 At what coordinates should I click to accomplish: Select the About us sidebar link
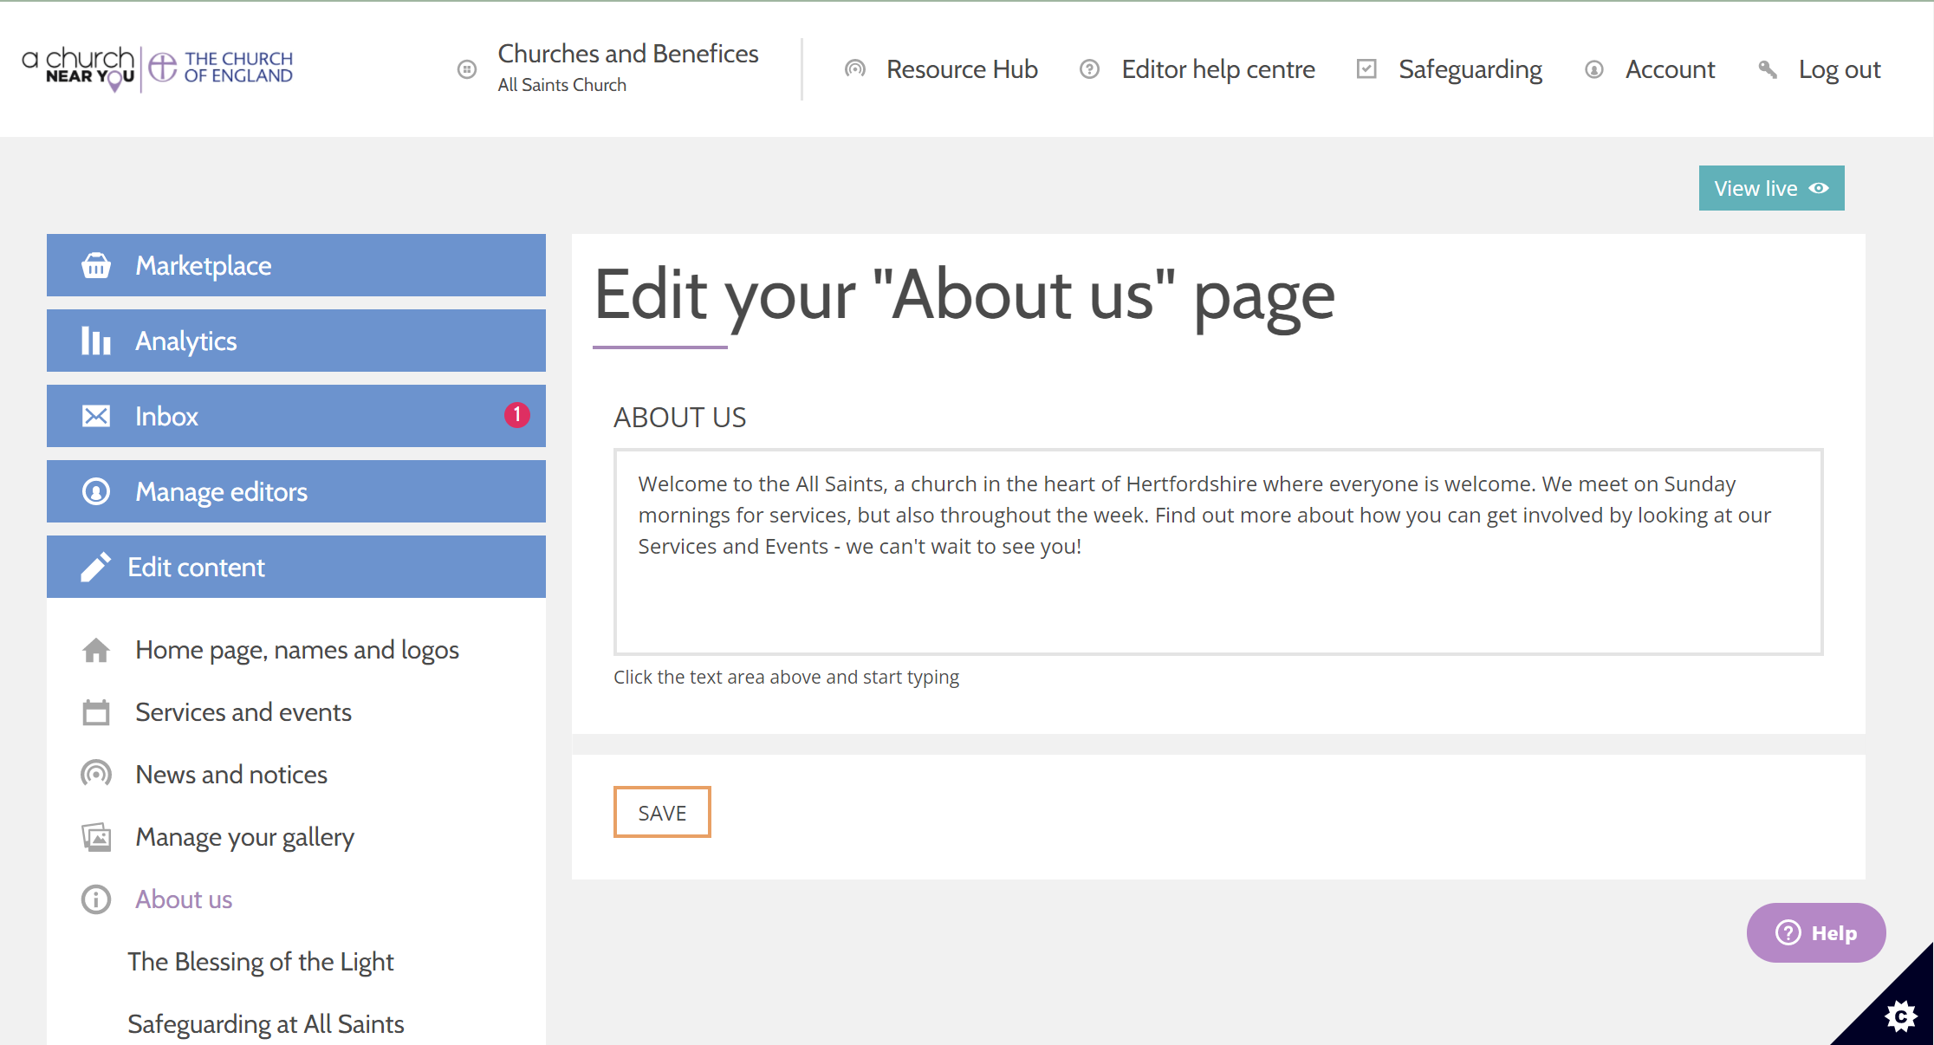tap(184, 899)
